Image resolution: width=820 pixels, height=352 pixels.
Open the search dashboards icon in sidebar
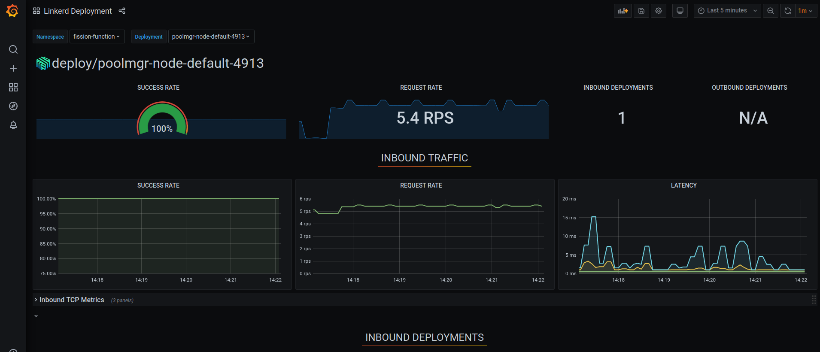[13, 49]
